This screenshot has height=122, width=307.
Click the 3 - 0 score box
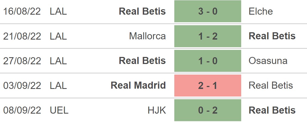[x=207, y=11]
